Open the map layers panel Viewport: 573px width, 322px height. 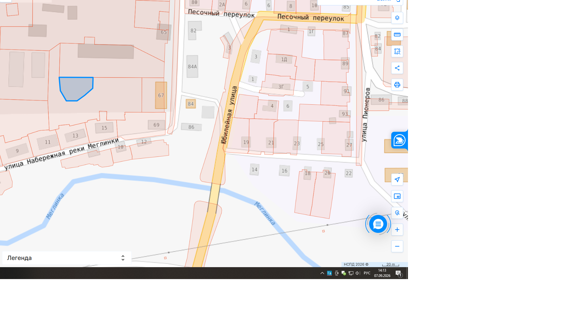point(397,18)
